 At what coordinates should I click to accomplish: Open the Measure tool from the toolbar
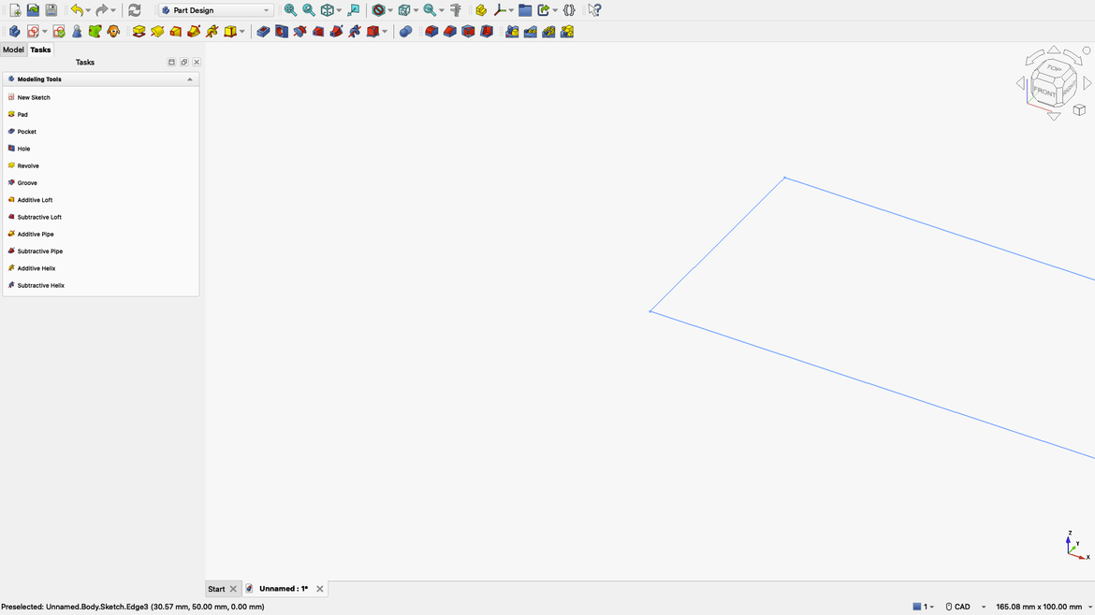456,9
